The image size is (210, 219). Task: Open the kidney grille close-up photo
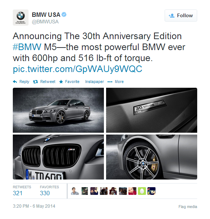tap(58, 157)
